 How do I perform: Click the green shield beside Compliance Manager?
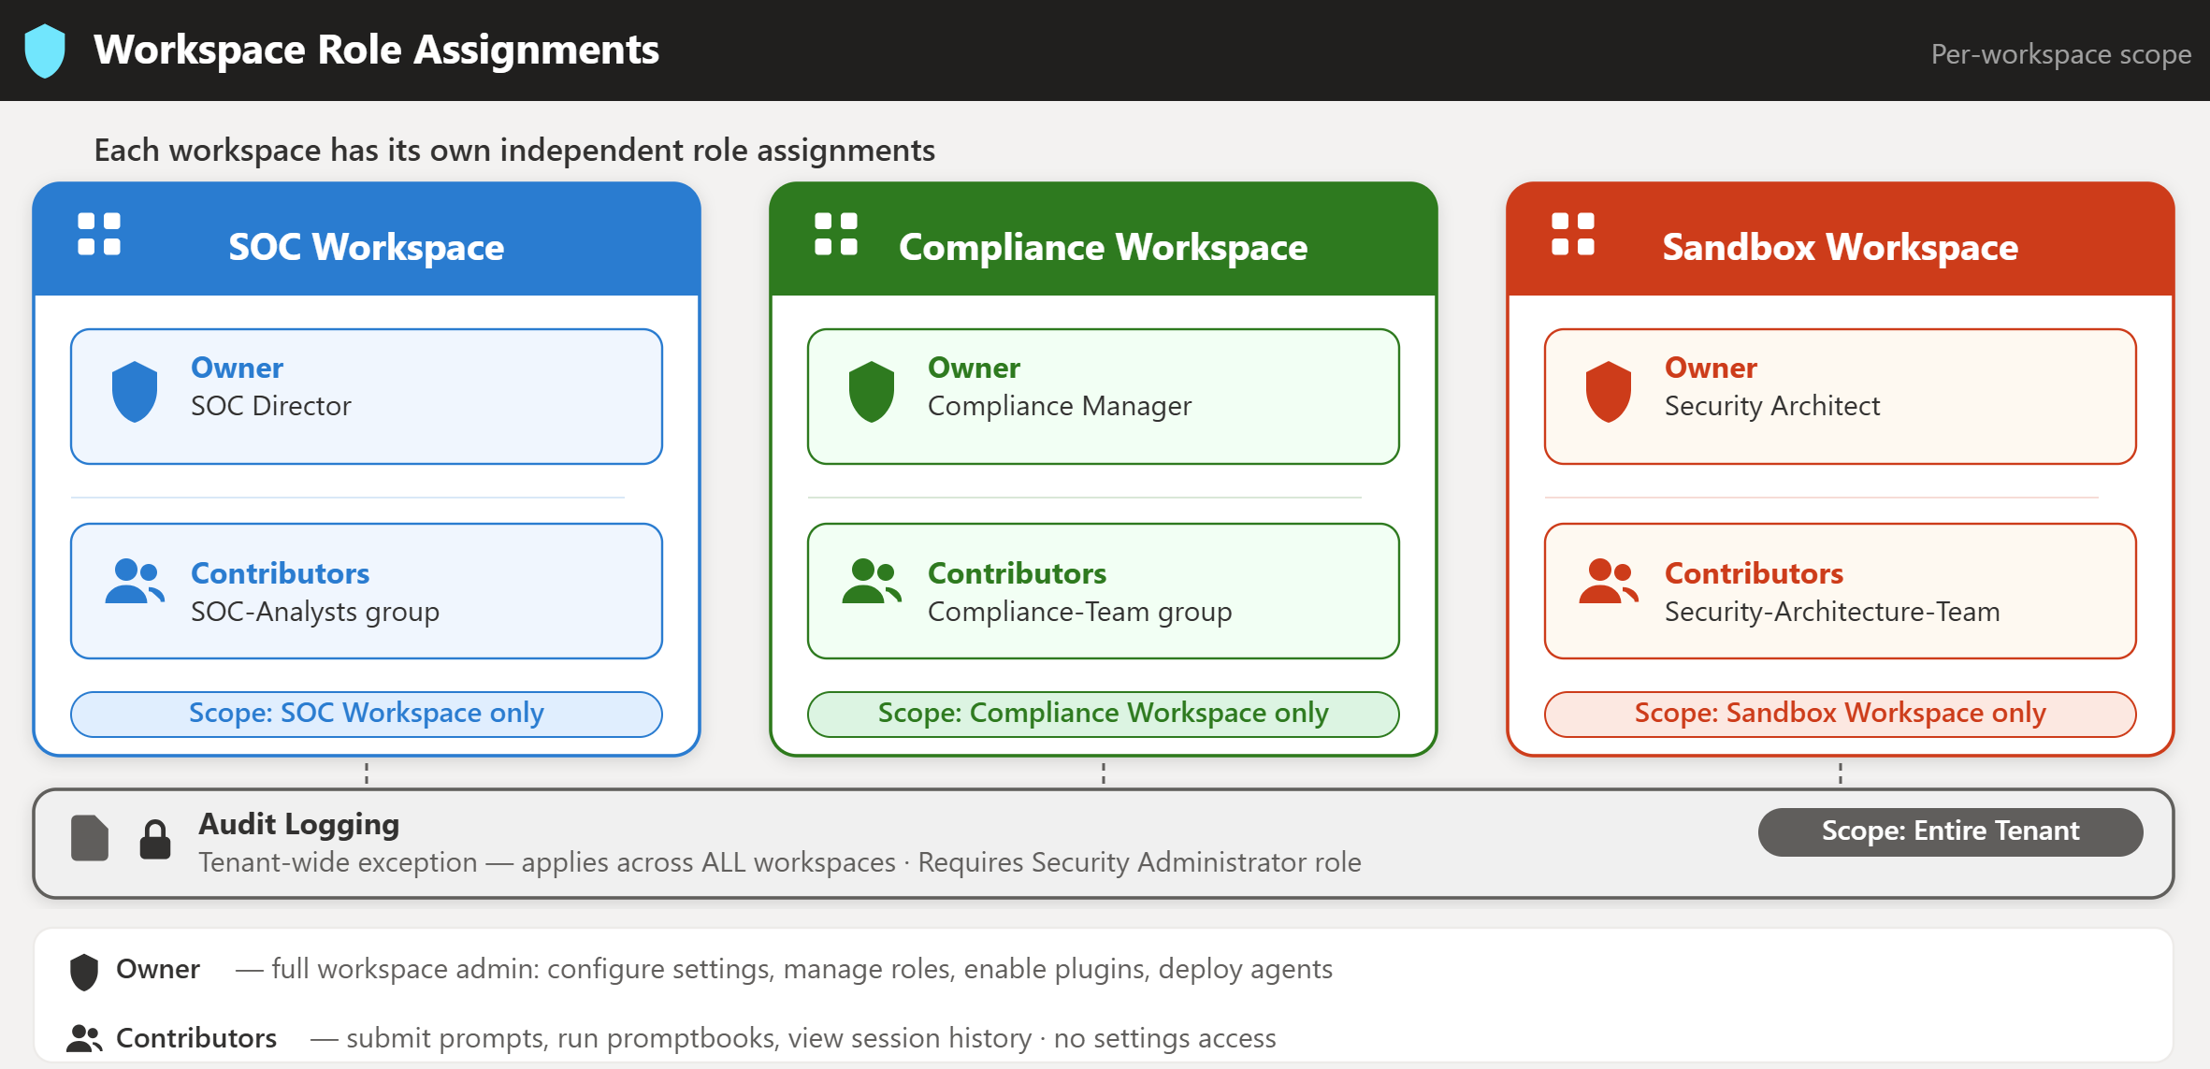click(872, 392)
